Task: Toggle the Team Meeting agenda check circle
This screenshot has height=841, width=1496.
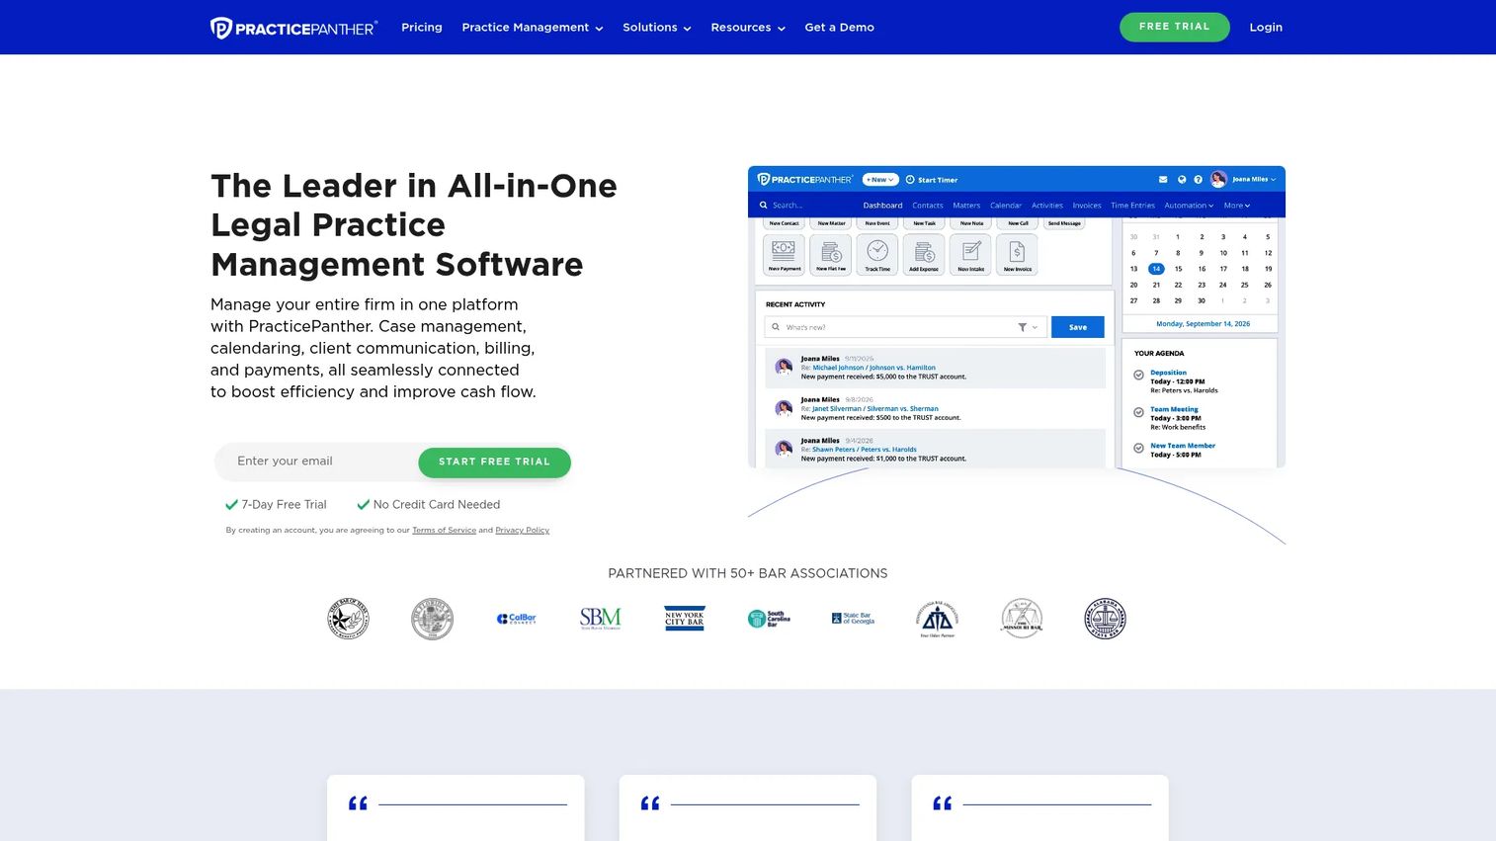Action: point(1138,412)
